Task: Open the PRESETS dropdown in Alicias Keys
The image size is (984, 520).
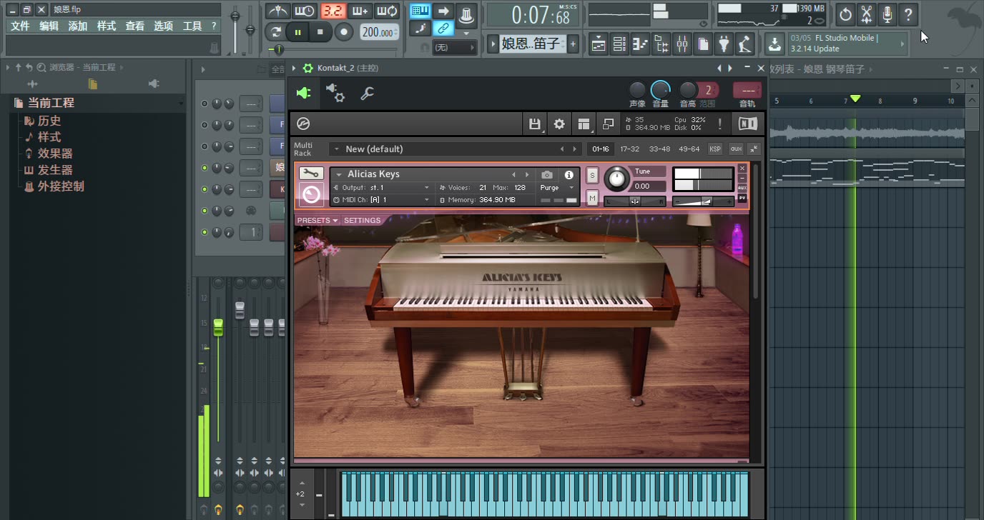Action: click(318, 220)
